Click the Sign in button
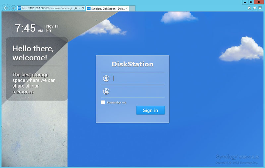Image resolution: width=265 pixels, height=168 pixels. click(150, 110)
